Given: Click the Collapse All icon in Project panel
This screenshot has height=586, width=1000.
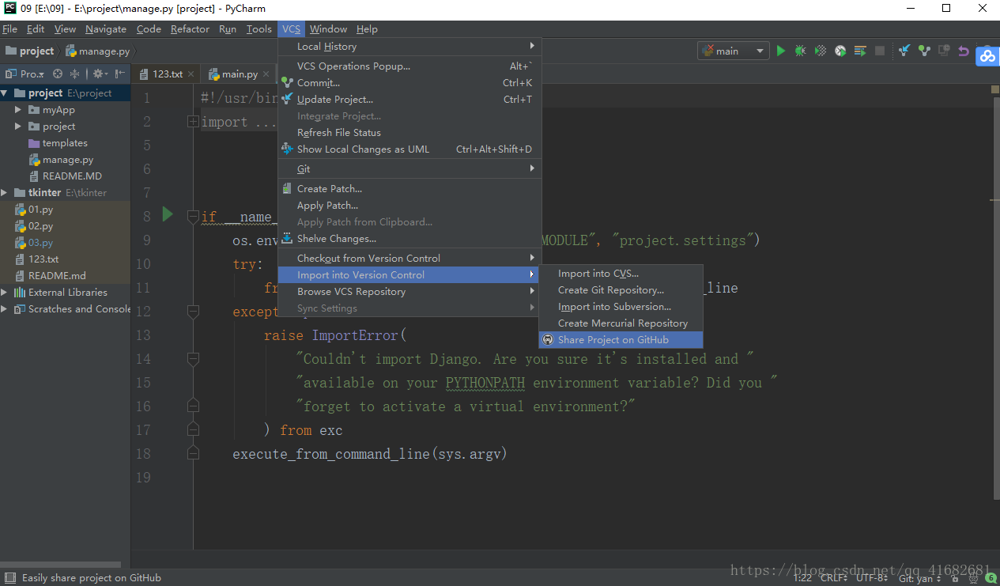Looking at the screenshot, I should tap(75, 74).
